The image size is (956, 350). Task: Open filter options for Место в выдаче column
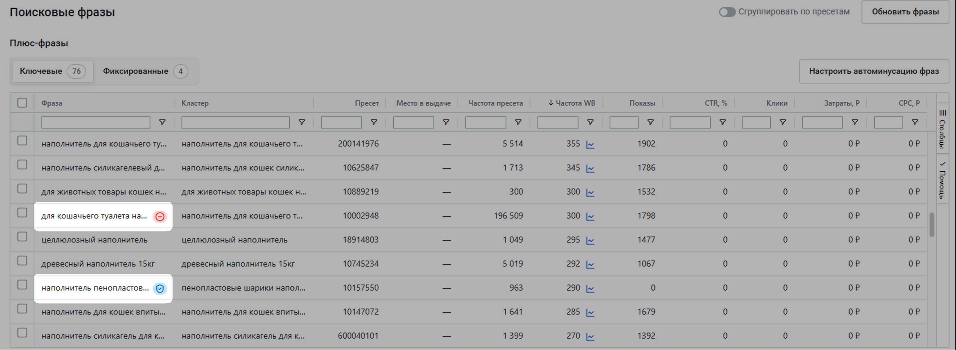446,122
